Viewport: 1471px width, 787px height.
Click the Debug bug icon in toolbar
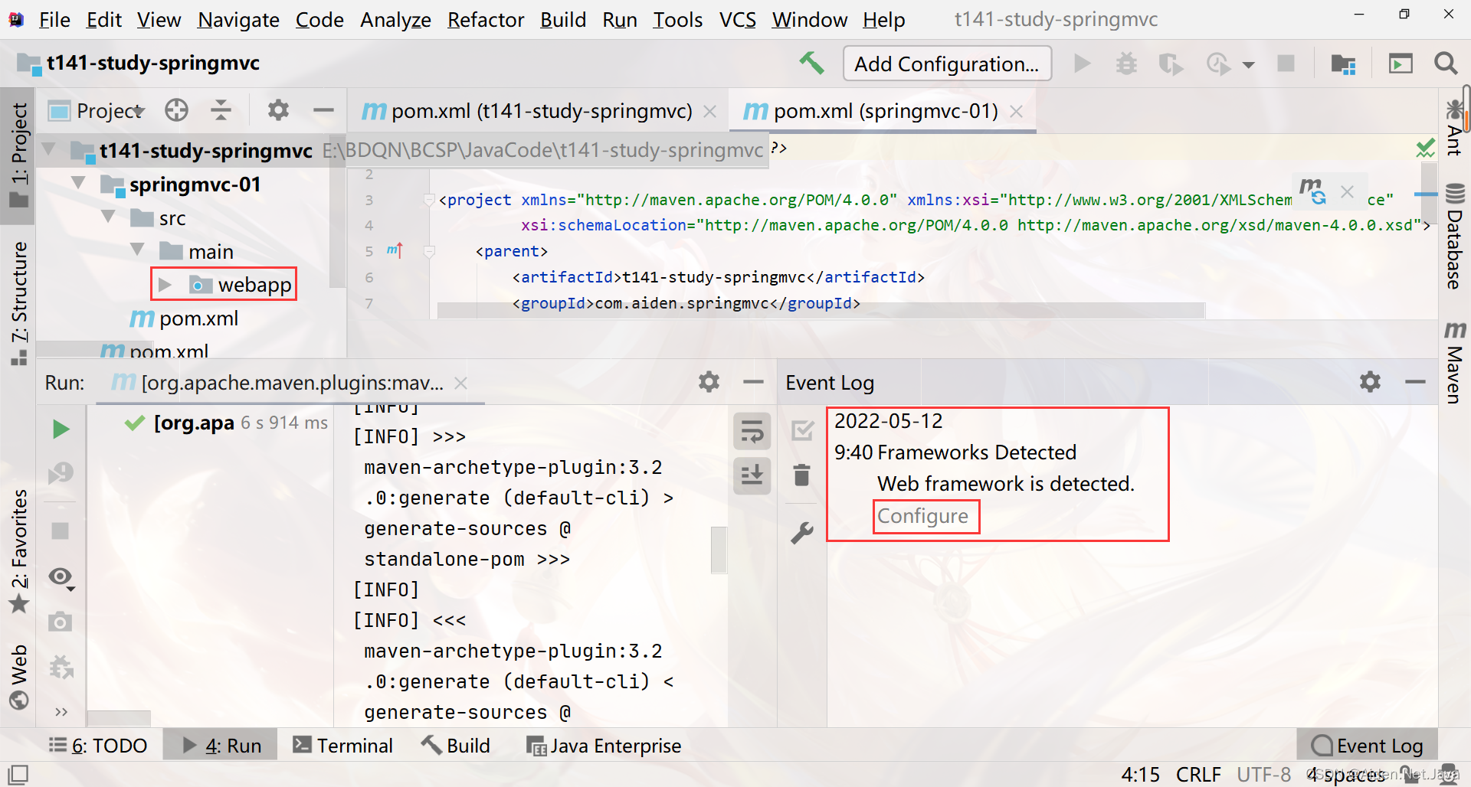[x=1126, y=64]
